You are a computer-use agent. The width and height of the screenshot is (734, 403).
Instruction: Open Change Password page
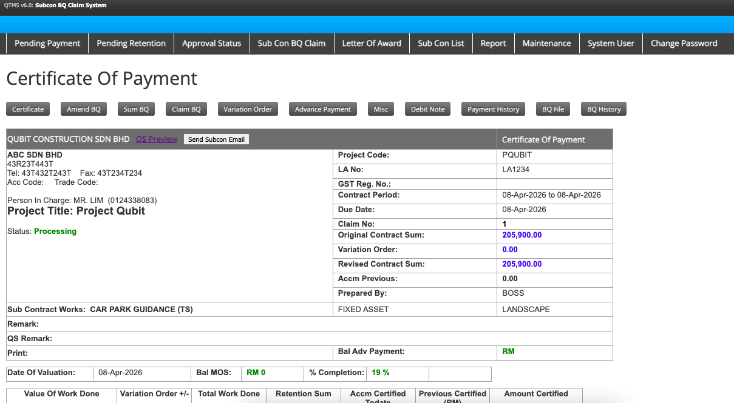684,44
